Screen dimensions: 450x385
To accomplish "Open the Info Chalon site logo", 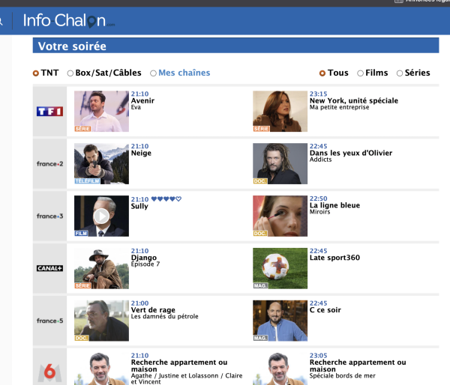I will [x=69, y=21].
